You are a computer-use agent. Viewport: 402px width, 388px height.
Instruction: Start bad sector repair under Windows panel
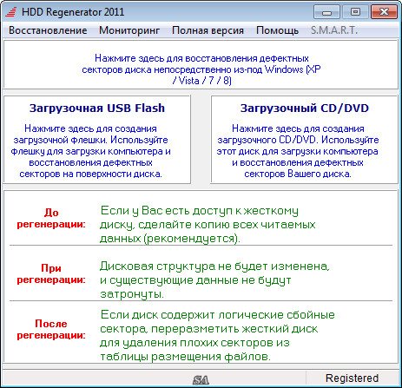[201, 64]
